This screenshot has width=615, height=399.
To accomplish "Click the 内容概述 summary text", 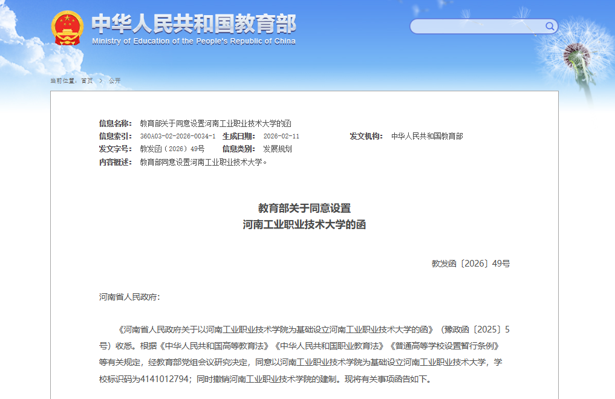I will pyautogui.click(x=203, y=162).
